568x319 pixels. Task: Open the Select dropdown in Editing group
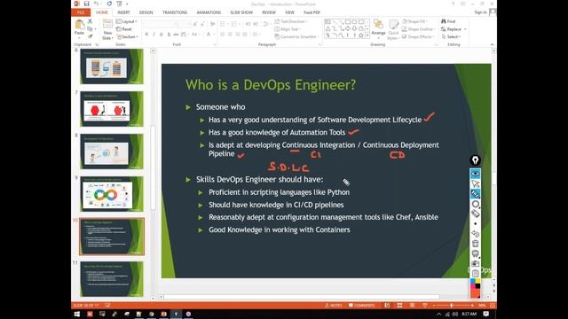click(451, 37)
